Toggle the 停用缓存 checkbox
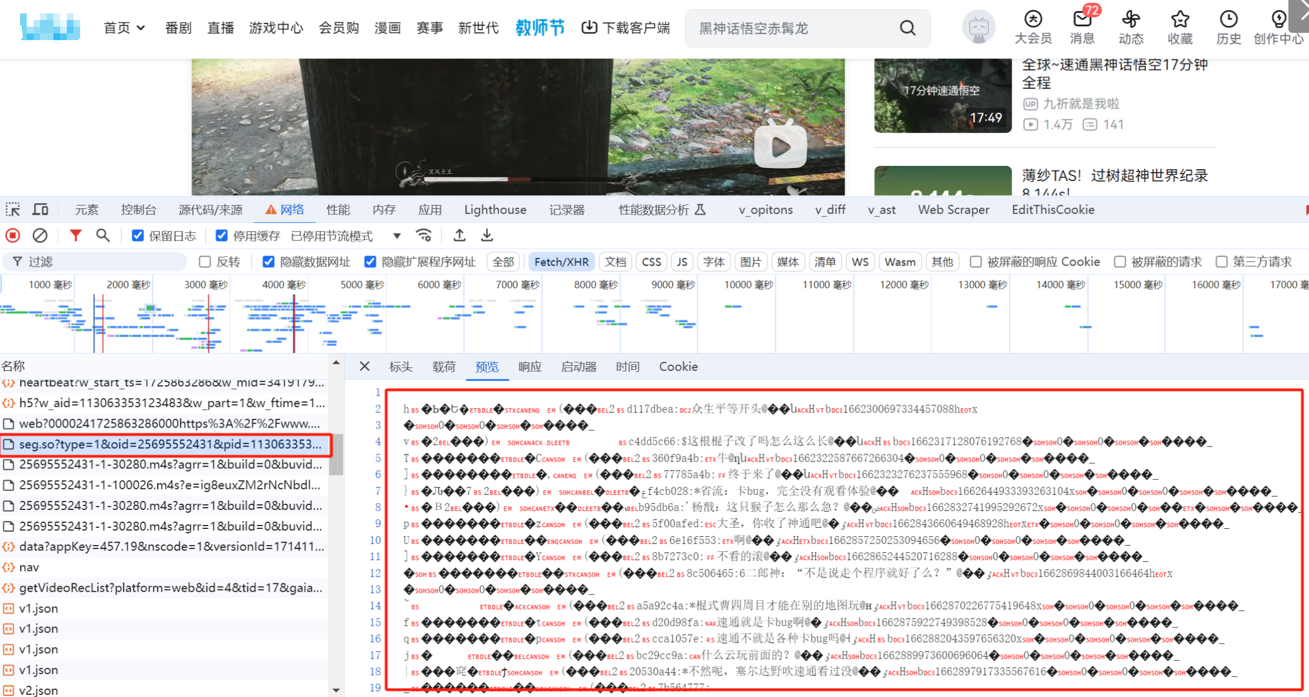 [x=221, y=236]
